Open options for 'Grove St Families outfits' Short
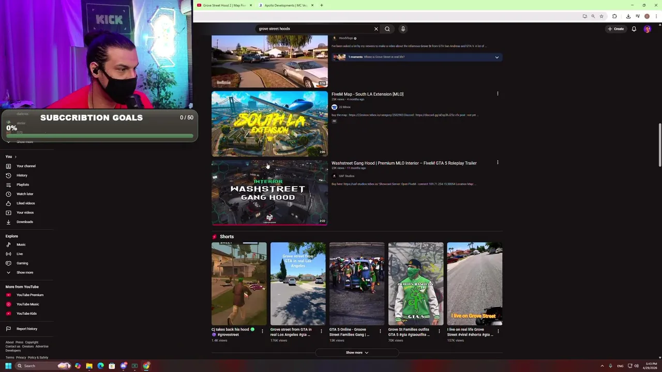 439,331
